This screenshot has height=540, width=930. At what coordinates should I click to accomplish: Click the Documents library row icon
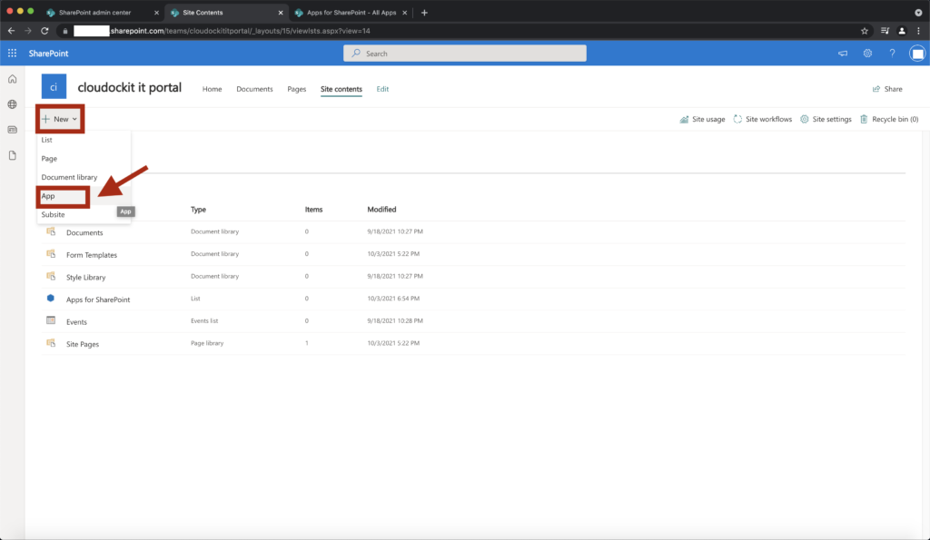click(x=51, y=231)
